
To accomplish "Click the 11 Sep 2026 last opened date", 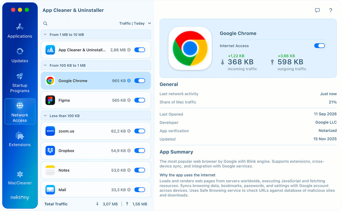I will tap(325, 114).
